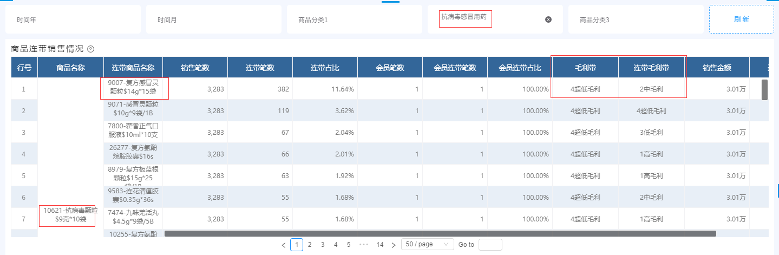Select page 5 in the pagination
Screen dimensions: 779x255
[x=349, y=245]
